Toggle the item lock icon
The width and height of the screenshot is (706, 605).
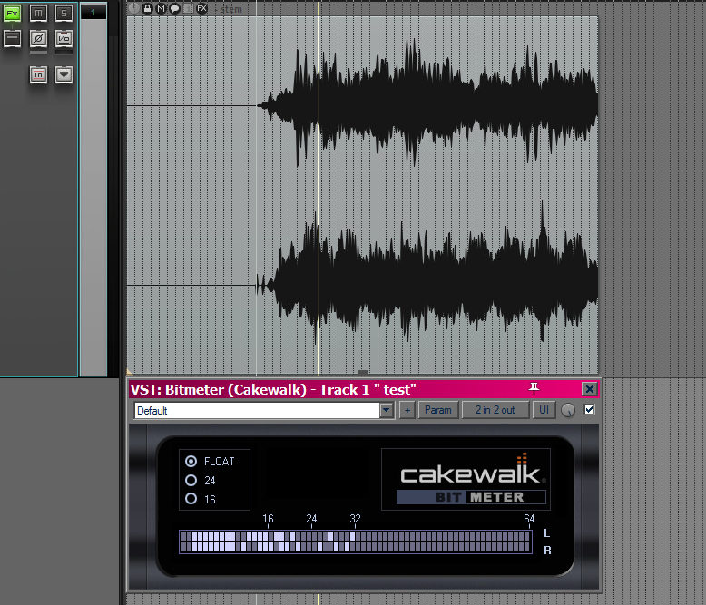coord(147,8)
